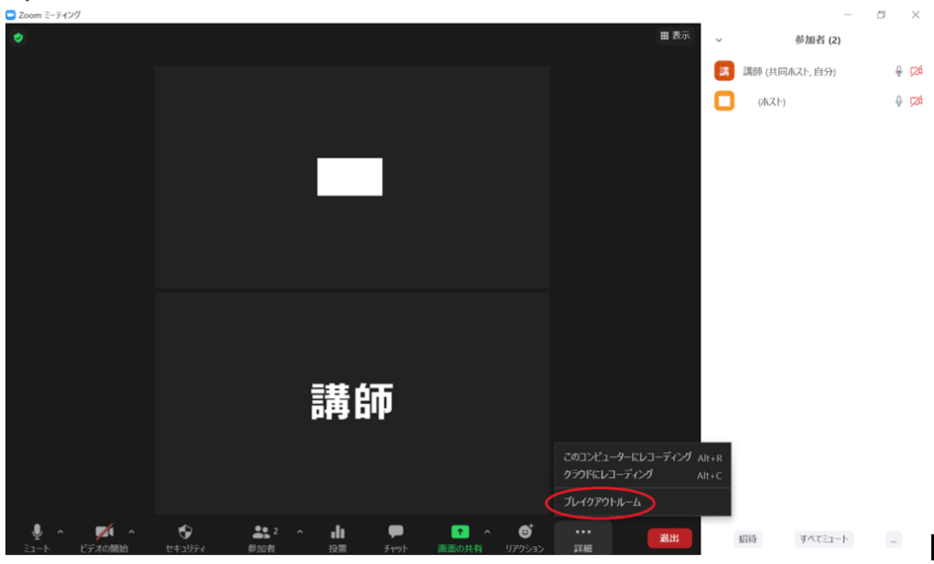
Task: Open the Participants (参加者) icon in the toolbar
Action: (262, 531)
